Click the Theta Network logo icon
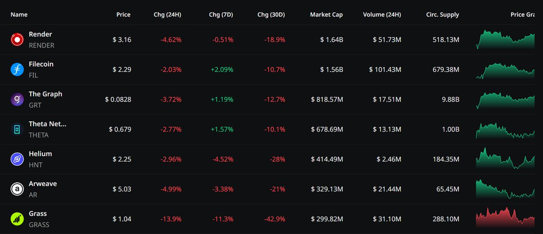This screenshot has height=234, width=543. pyautogui.click(x=17, y=129)
